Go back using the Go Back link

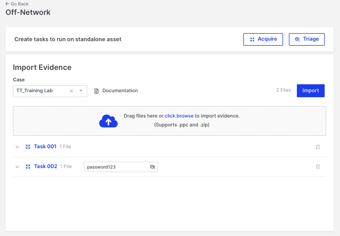(17, 4)
